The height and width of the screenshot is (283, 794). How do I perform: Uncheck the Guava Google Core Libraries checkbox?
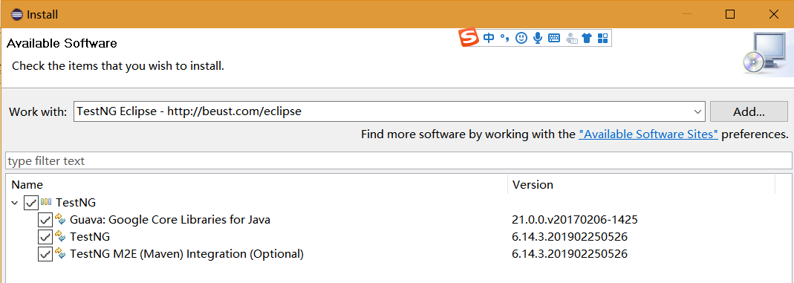45,220
